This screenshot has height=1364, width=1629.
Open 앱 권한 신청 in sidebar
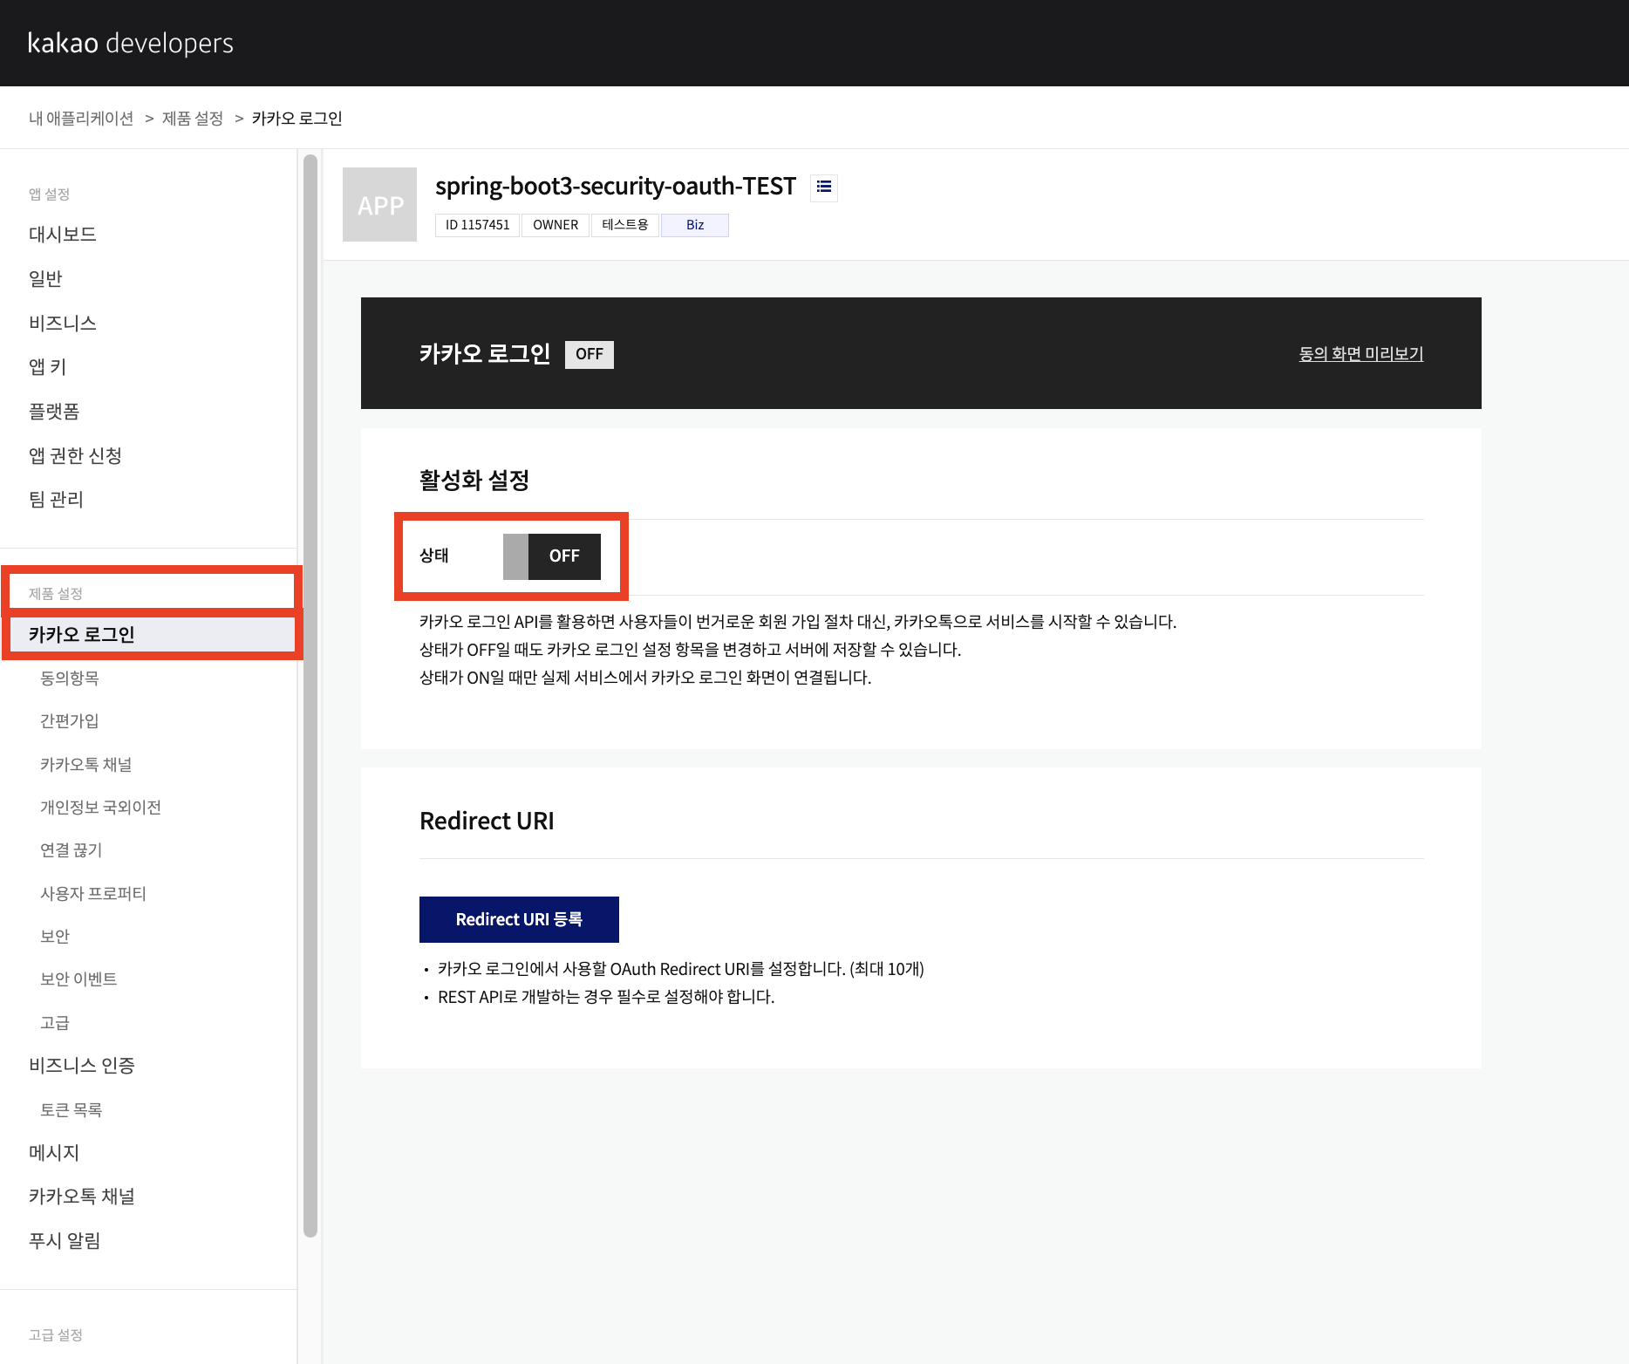75,455
